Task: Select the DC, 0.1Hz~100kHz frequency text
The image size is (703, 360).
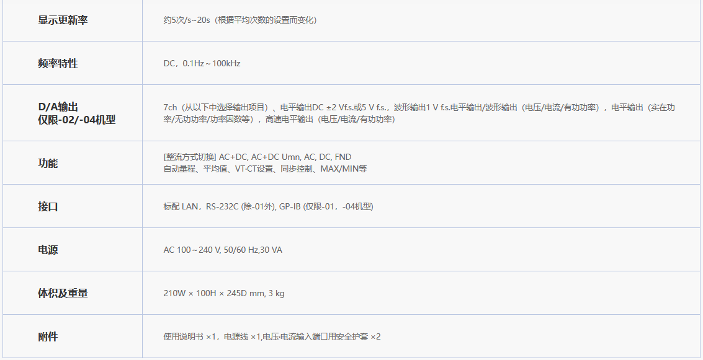Action: coord(202,64)
